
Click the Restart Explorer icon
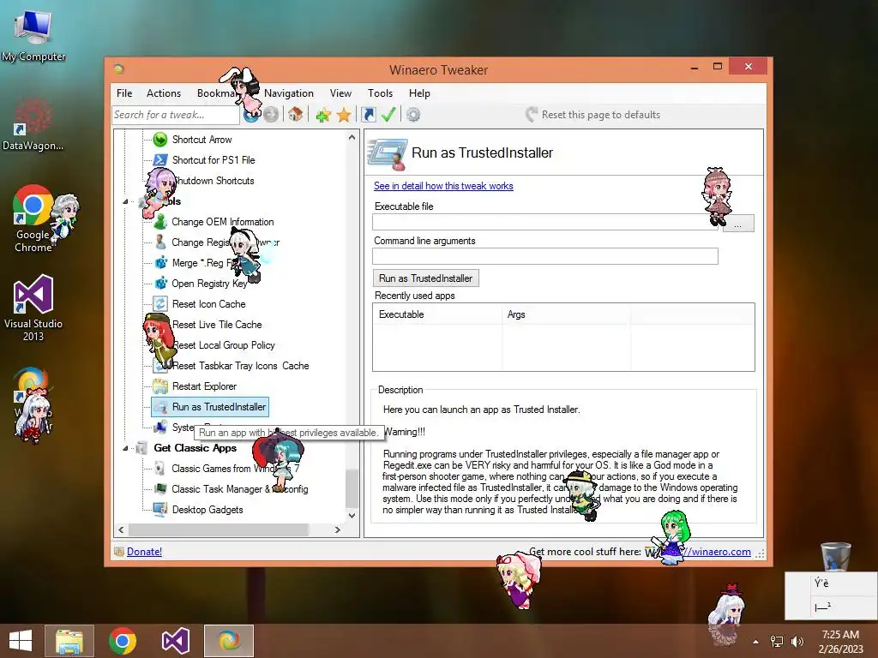(160, 386)
